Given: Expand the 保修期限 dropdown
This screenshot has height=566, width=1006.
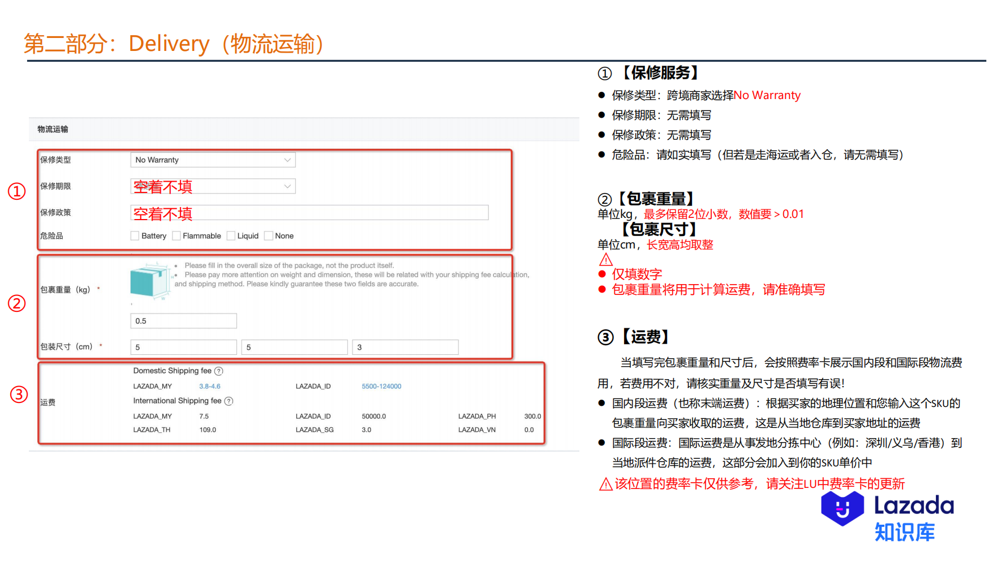Looking at the screenshot, I should (213, 186).
